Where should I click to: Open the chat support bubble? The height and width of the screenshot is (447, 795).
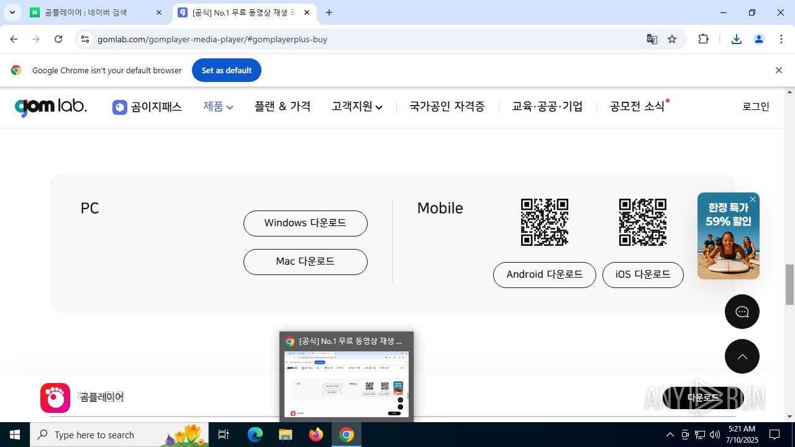[x=742, y=312]
